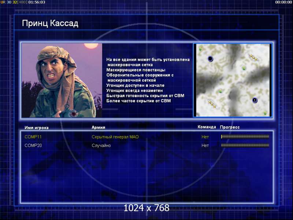Click ability 'Быстрая готовность скрытия от СВМ'
Viewport: 293px width, 220px height.
point(145,96)
